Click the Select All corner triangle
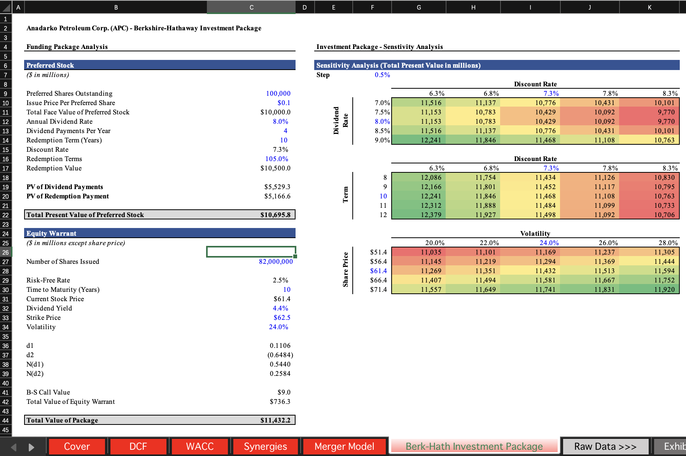The width and height of the screenshot is (686, 456). [x=6, y=7]
